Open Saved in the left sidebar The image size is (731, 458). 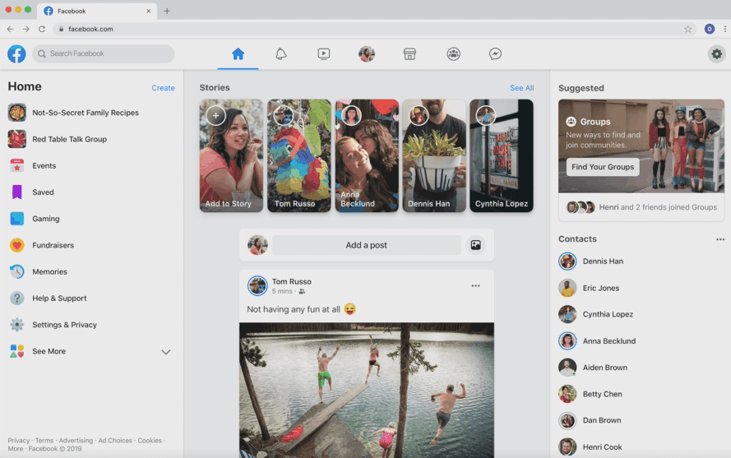pos(43,192)
